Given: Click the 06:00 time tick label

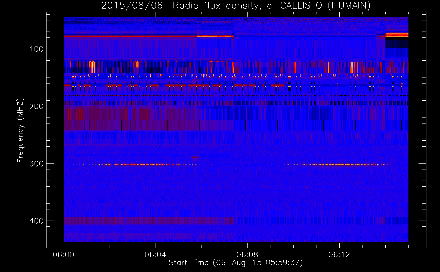Looking at the screenshot, I should 64,255.
